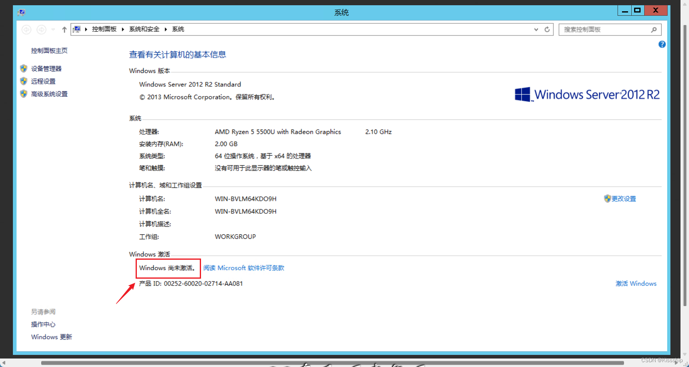The height and width of the screenshot is (367, 689).
Task: Click 更改设置 link
Action: tap(624, 199)
